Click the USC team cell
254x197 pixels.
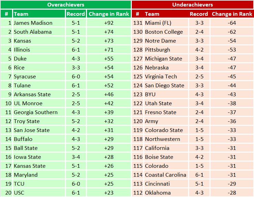point(39,193)
